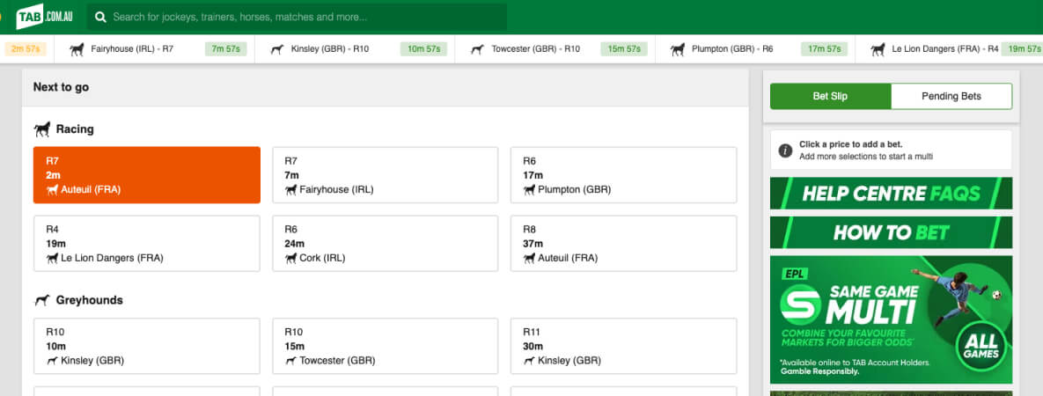This screenshot has height=396, width=1043.
Task: Click the search magnifier icon
Action: 100,18
